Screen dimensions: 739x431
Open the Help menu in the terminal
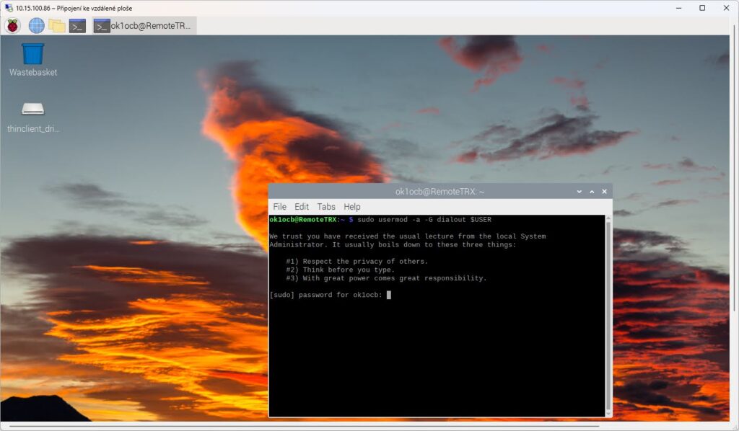(x=351, y=207)
